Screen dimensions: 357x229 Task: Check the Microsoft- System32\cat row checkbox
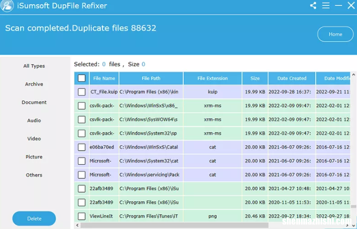81,161
